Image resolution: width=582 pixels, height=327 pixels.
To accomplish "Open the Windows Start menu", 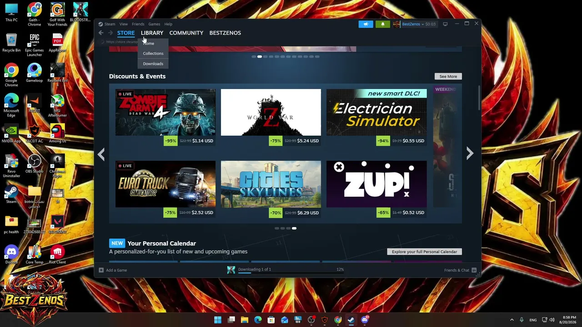I will (x=218, y=320).
